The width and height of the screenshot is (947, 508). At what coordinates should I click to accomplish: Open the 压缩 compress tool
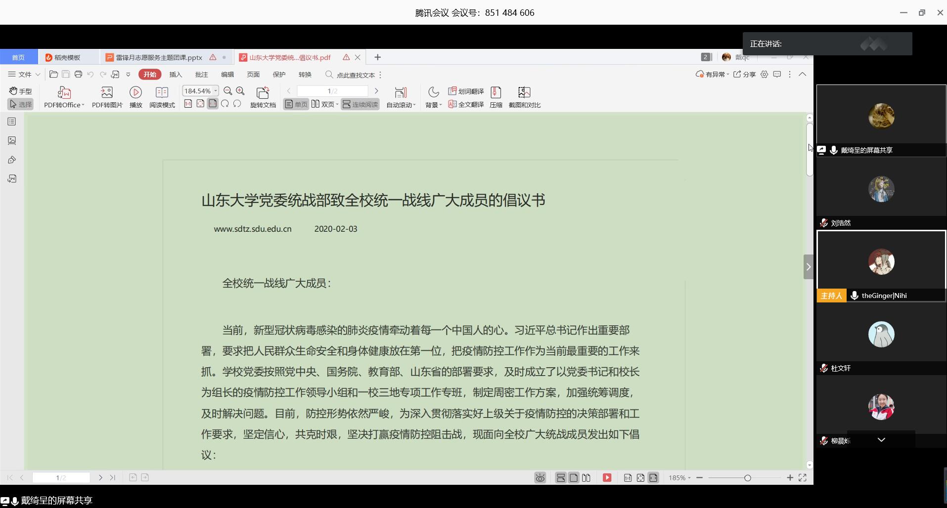click(496, 93)
